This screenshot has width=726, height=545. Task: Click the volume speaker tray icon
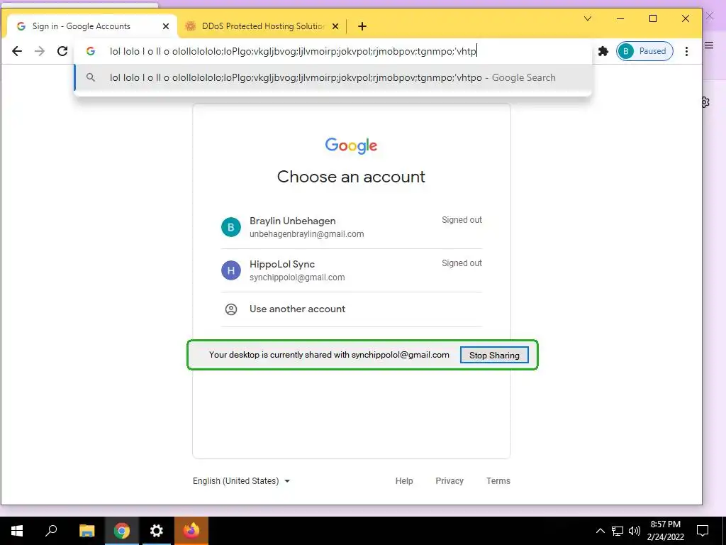pos(635,531)
